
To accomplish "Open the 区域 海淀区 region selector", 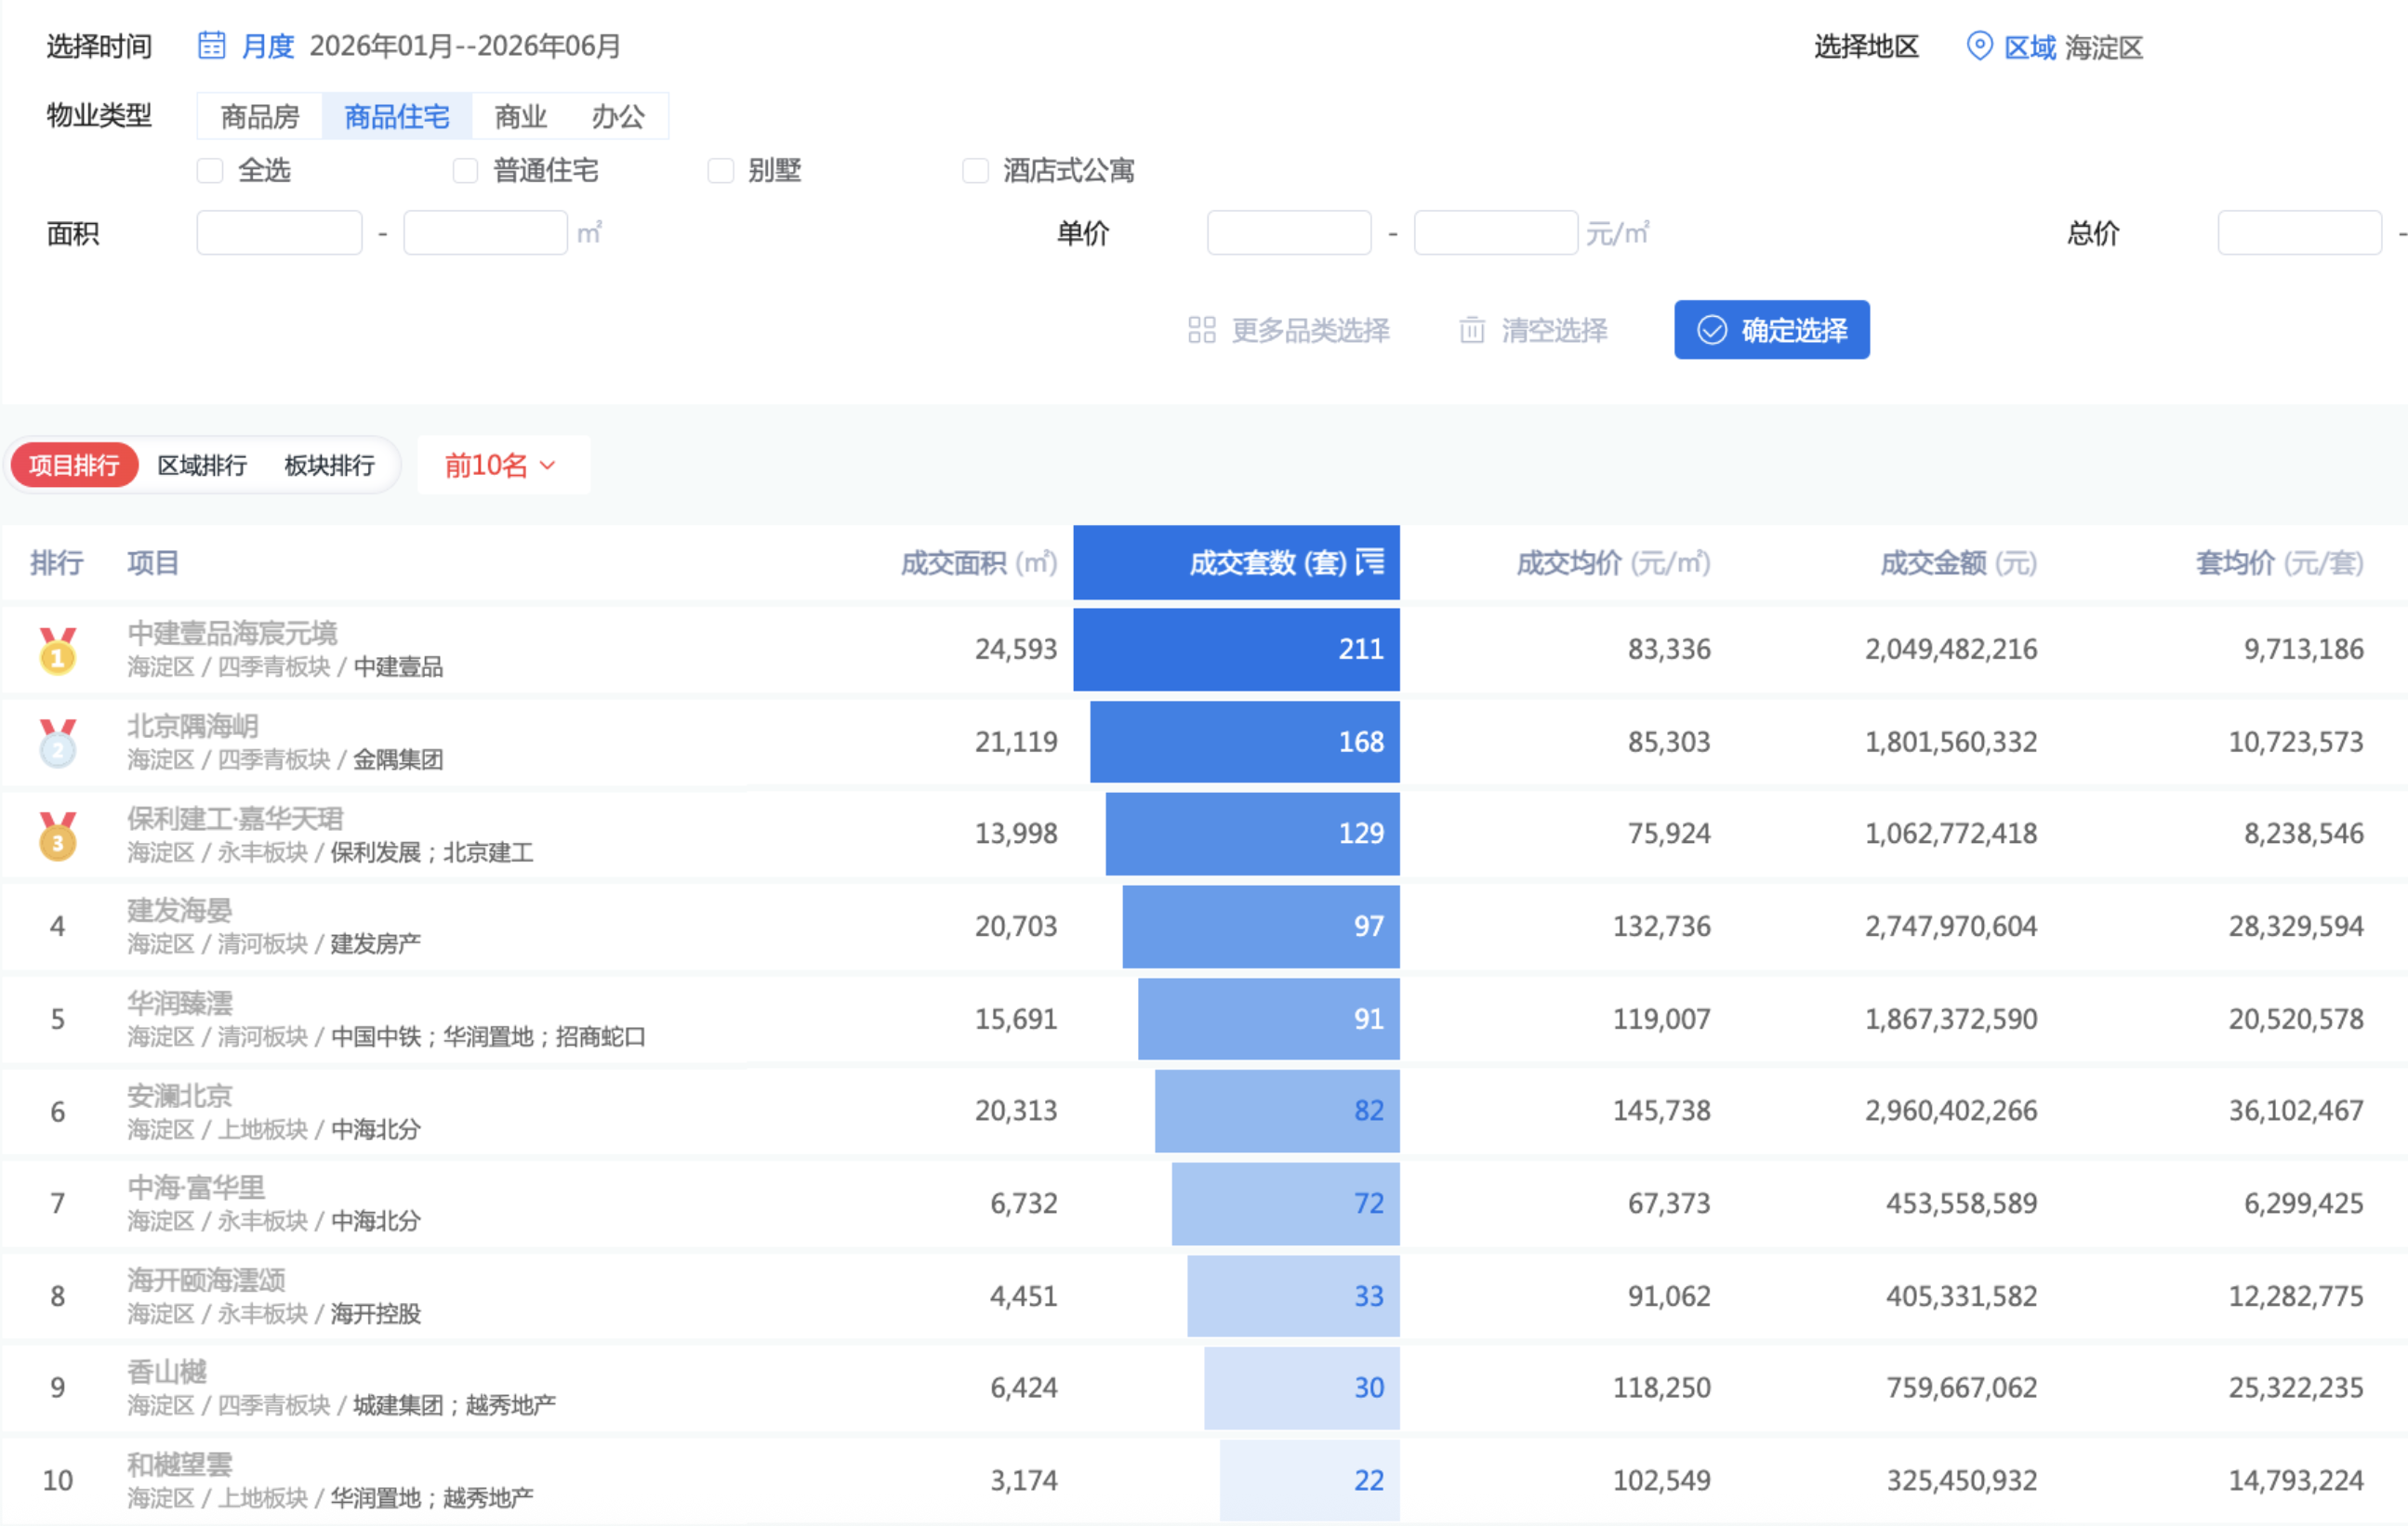I will [2054, 47].
